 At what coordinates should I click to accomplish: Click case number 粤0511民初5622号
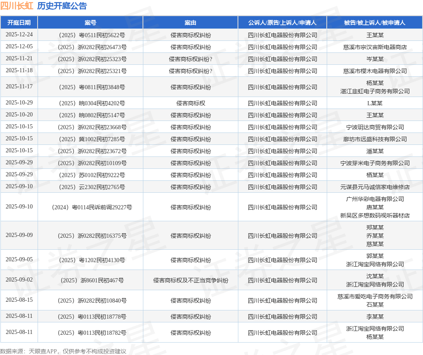pyautogui.click(x=92, y=35)
